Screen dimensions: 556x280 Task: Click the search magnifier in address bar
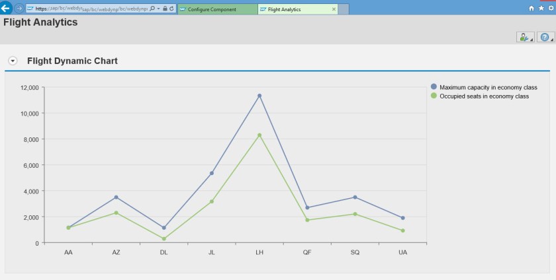[x=152, y=9]
